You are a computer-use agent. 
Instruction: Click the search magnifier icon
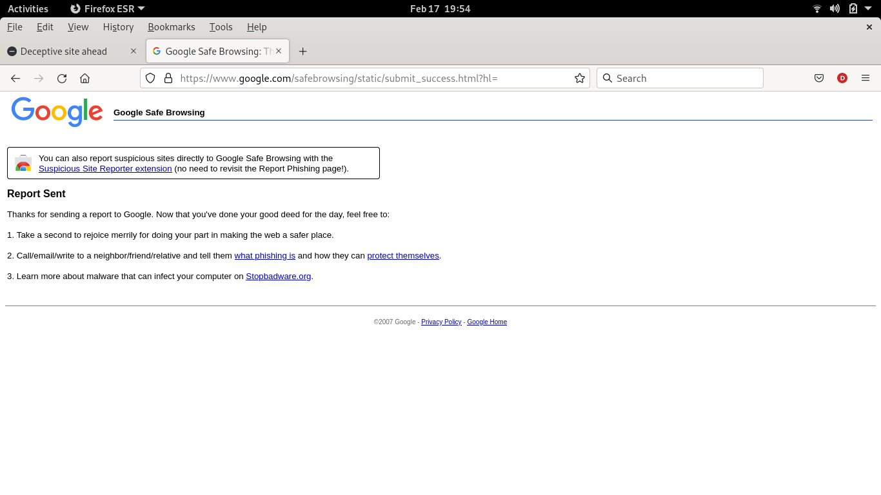pos(607,78)
